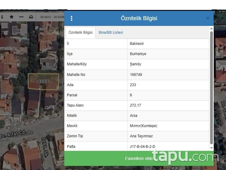Click the Pafta value J17-B-04-B-2-D
Image resolution: width=226 pixels, height=170 pixels.
point(143,146)
